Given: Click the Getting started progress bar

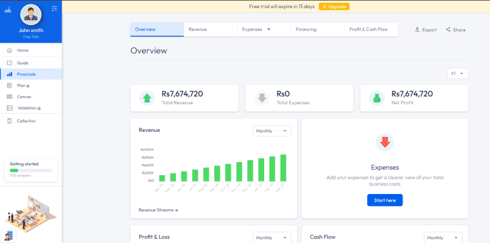Looking at the screenshot, I should coord(31,170).
